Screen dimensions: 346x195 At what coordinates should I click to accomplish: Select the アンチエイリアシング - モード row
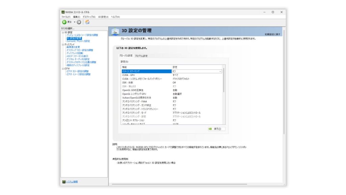point(172,113)
